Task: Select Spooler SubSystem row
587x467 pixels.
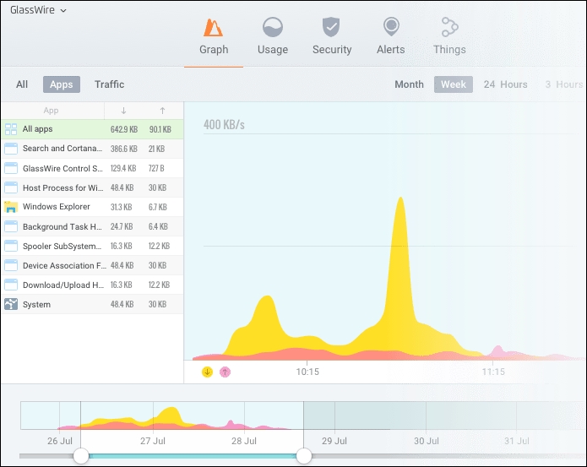Action: 92,246
